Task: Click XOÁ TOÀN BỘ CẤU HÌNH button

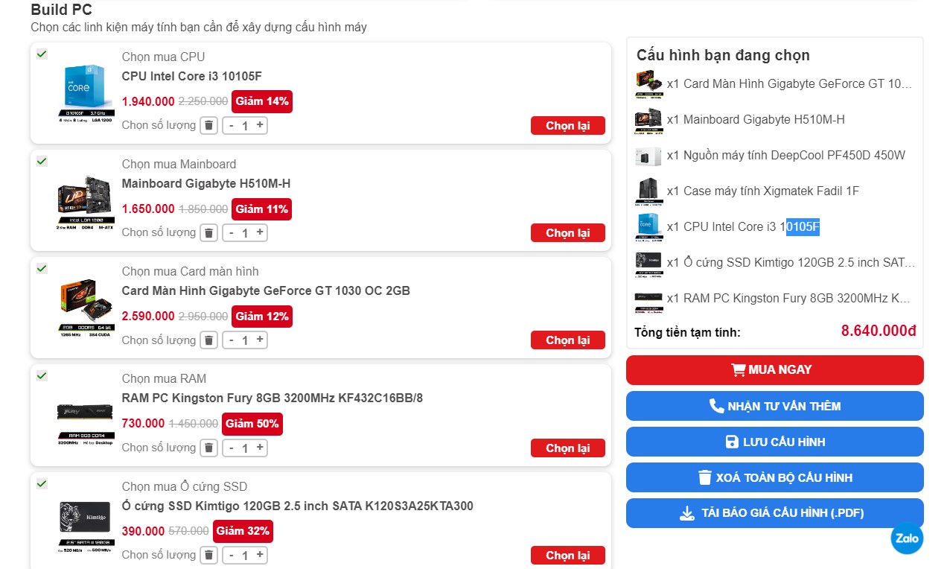Action: point(774,477)
